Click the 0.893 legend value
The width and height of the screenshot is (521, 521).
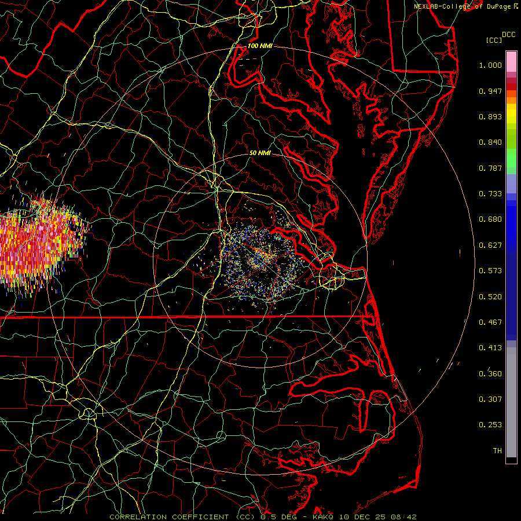tap(490, 116)
